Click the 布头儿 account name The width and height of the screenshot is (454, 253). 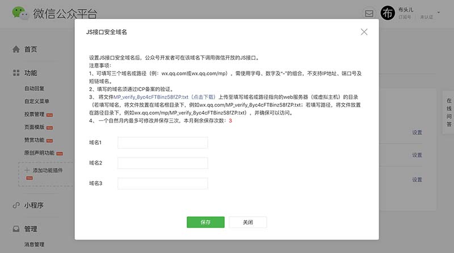[406, 10]
